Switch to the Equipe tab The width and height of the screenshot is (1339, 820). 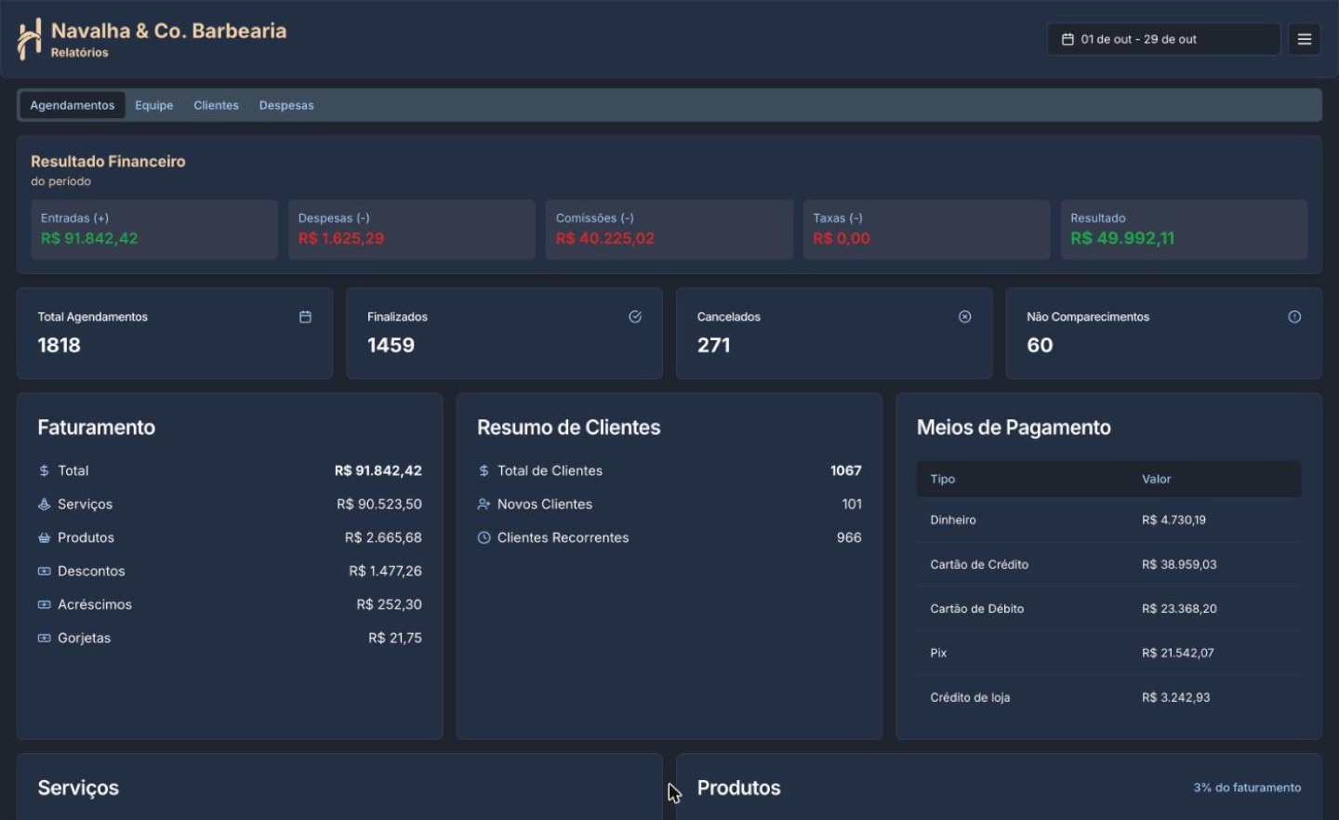pyautogui.click(x=154, y=105)
